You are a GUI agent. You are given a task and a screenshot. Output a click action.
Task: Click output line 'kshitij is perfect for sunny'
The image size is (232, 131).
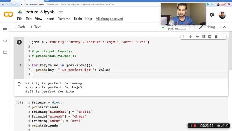pyautogui.click(x=54, y=83)
